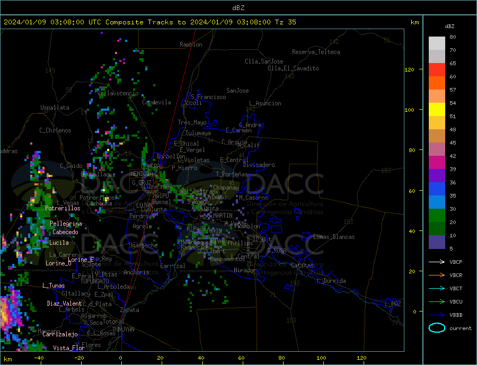Click the 'Vista_Flor' pink label
477x365 pixels.
point(69,348)
